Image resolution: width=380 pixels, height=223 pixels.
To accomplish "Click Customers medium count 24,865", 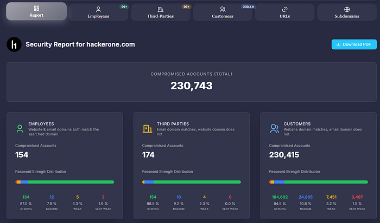I will coord(306,197).
